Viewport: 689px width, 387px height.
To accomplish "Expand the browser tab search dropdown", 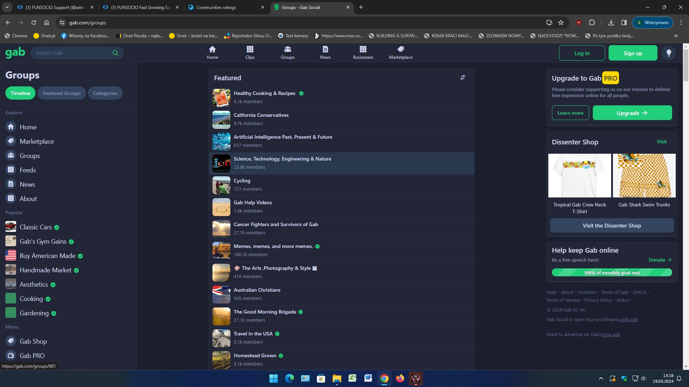I will tap(7, 7).
